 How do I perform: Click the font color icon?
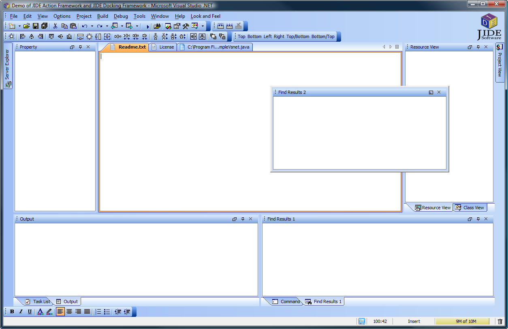coord(40,312)
